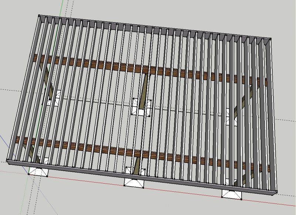The width and height of the screenshot is (296, 215).
Task: Select the front-center white footing block
Action: click(134, 183)
